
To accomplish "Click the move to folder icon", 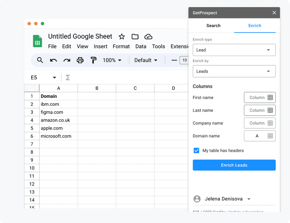I will [135, 37].
